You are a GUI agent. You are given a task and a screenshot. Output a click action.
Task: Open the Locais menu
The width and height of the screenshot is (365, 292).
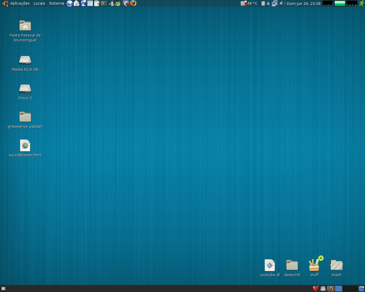click(39, 3)
